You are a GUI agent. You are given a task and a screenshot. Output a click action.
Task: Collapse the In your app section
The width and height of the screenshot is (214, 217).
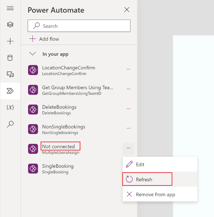pyautogui.click(x=33, y=54)
